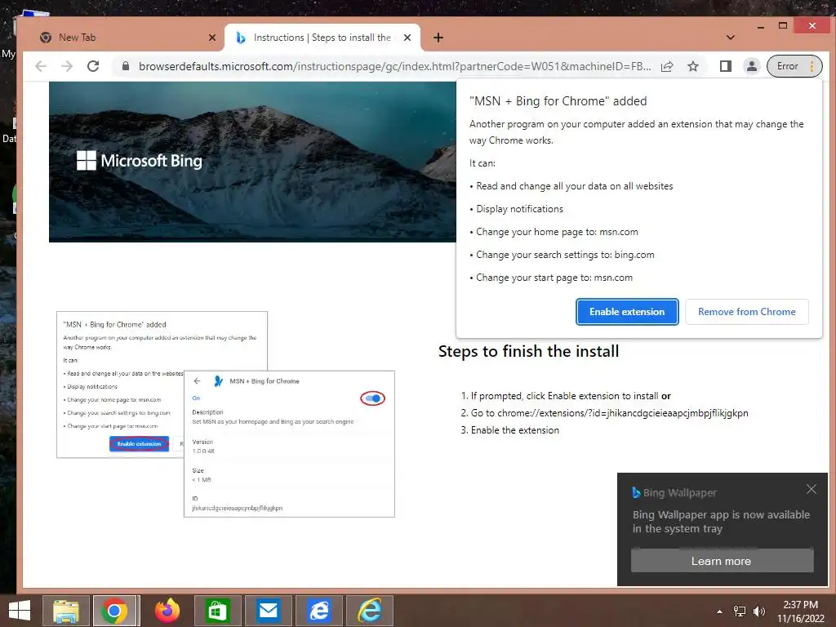Dismiss the Bing Wallpaper notification

pos(812,489)
